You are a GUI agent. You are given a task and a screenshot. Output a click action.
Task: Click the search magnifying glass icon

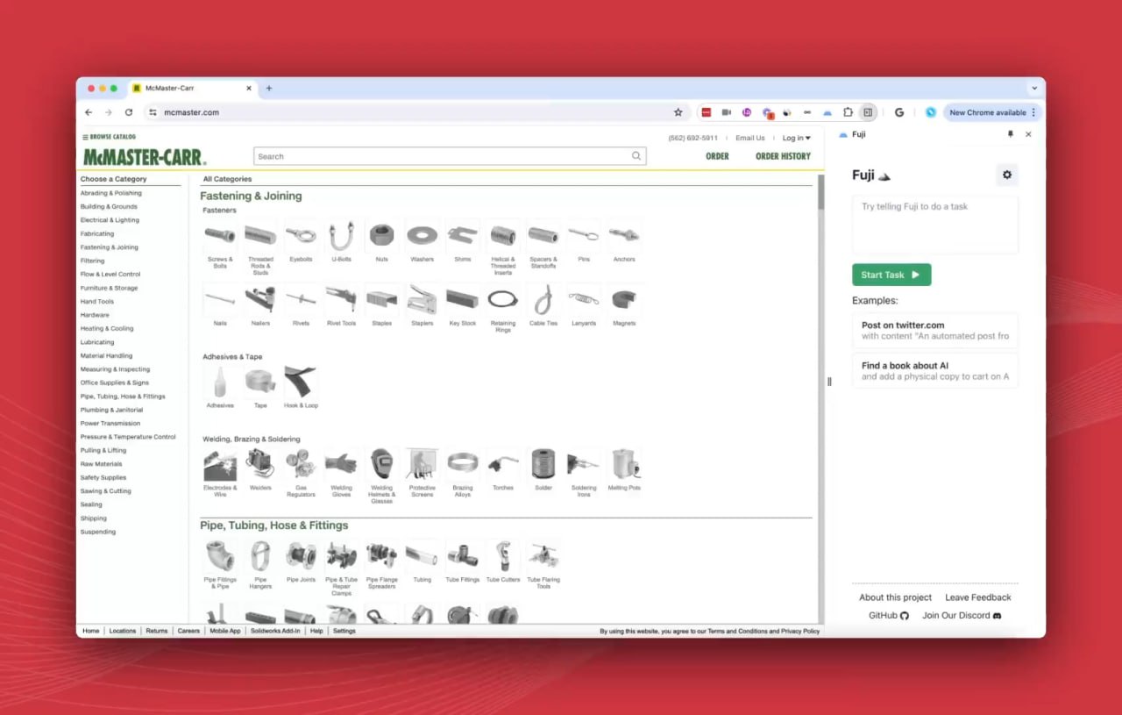(636, 156)
